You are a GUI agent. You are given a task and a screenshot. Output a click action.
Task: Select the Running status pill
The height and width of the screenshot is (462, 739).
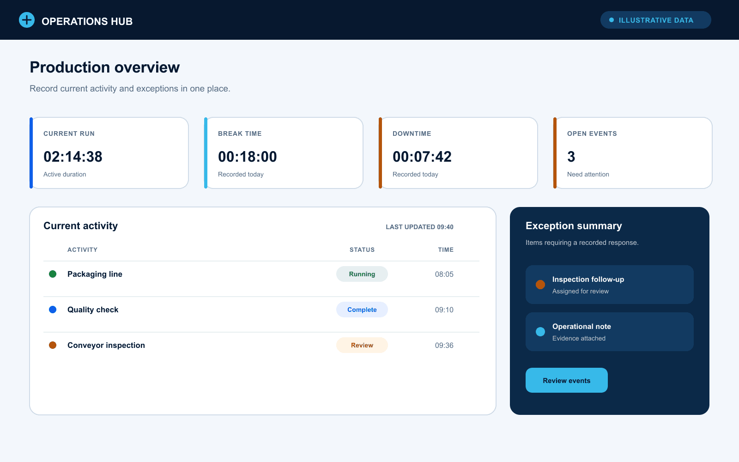pyautogui.click(x=362, y=274)
